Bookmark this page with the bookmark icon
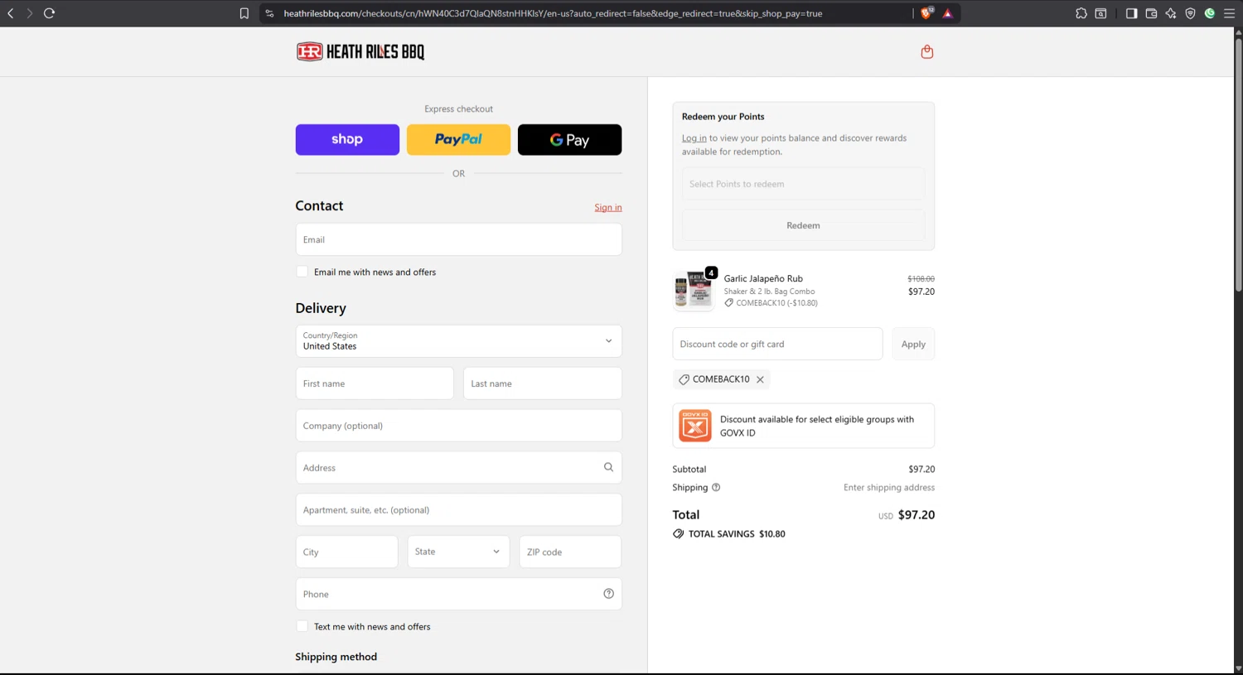This screenshot has height=675, width=1243. click(x=244, y=13)
